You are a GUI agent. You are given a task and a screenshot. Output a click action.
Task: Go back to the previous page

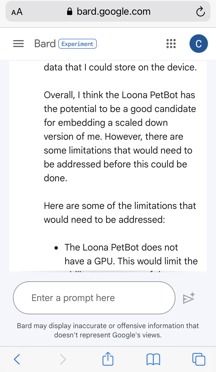coord(17,359)
